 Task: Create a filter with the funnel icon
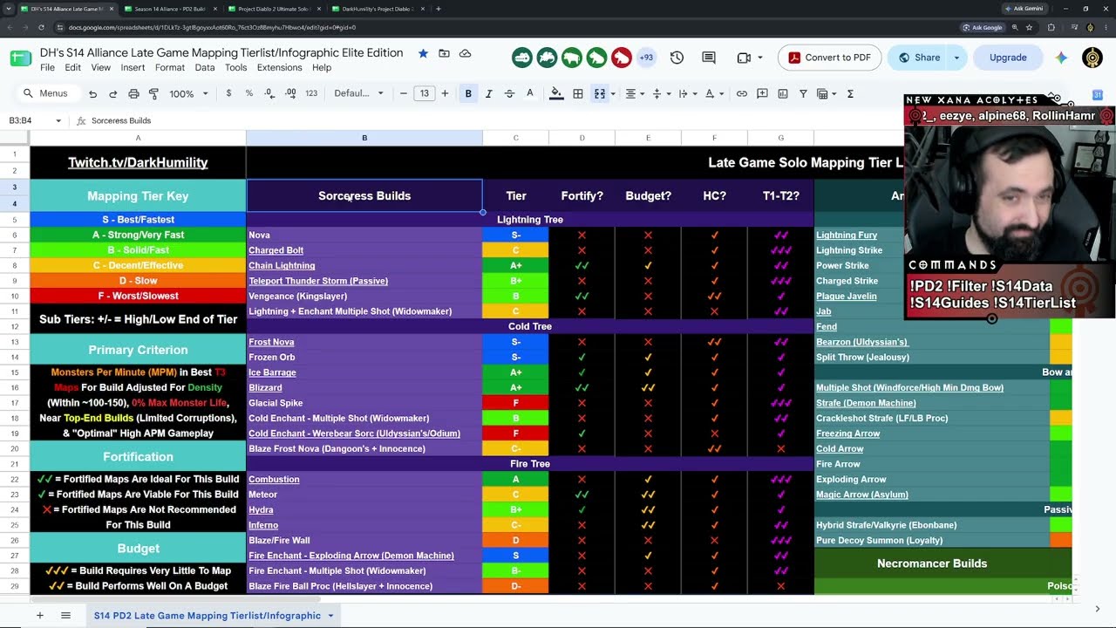tap(803, 93)
